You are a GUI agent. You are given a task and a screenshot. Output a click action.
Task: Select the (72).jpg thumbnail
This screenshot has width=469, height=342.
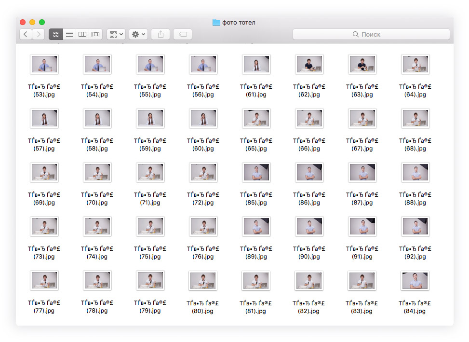(203, 172)
